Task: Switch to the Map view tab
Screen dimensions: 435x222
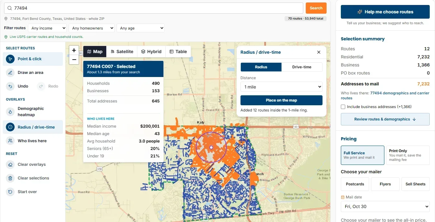Action: pos(95,52)
